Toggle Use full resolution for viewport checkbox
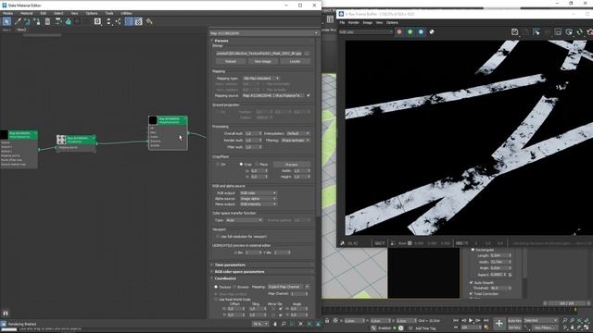This screenshot has height=333, width=593. 218,237
